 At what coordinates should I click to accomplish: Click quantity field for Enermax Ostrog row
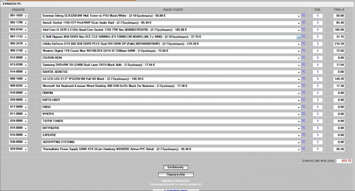pyautogui.click(x=318, y=16)
